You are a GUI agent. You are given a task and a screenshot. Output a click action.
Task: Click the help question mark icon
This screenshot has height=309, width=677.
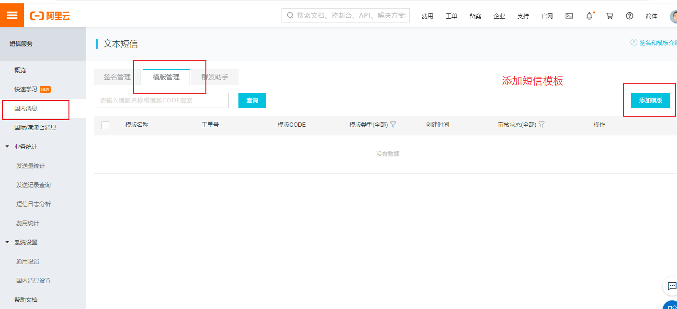click(630, 16)
